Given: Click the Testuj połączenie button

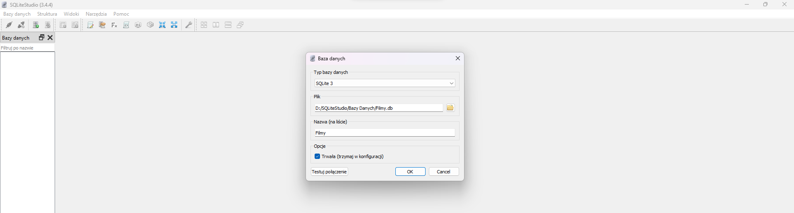Looking at the screenshot, I should (330, 172).
